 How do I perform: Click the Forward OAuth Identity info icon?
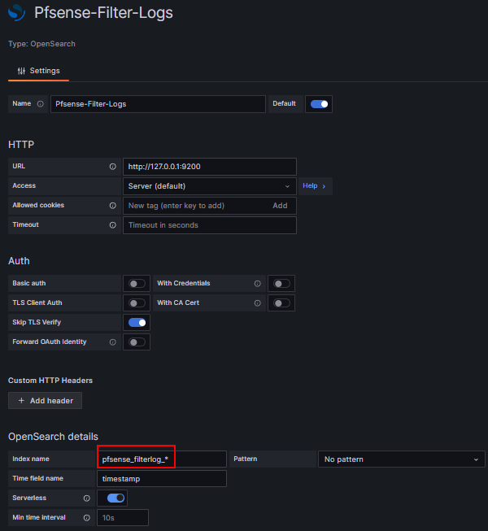(113, 342)
